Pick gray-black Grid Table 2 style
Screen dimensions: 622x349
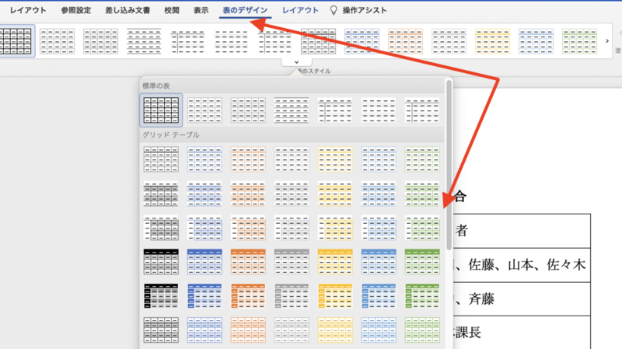coord(161,194)
